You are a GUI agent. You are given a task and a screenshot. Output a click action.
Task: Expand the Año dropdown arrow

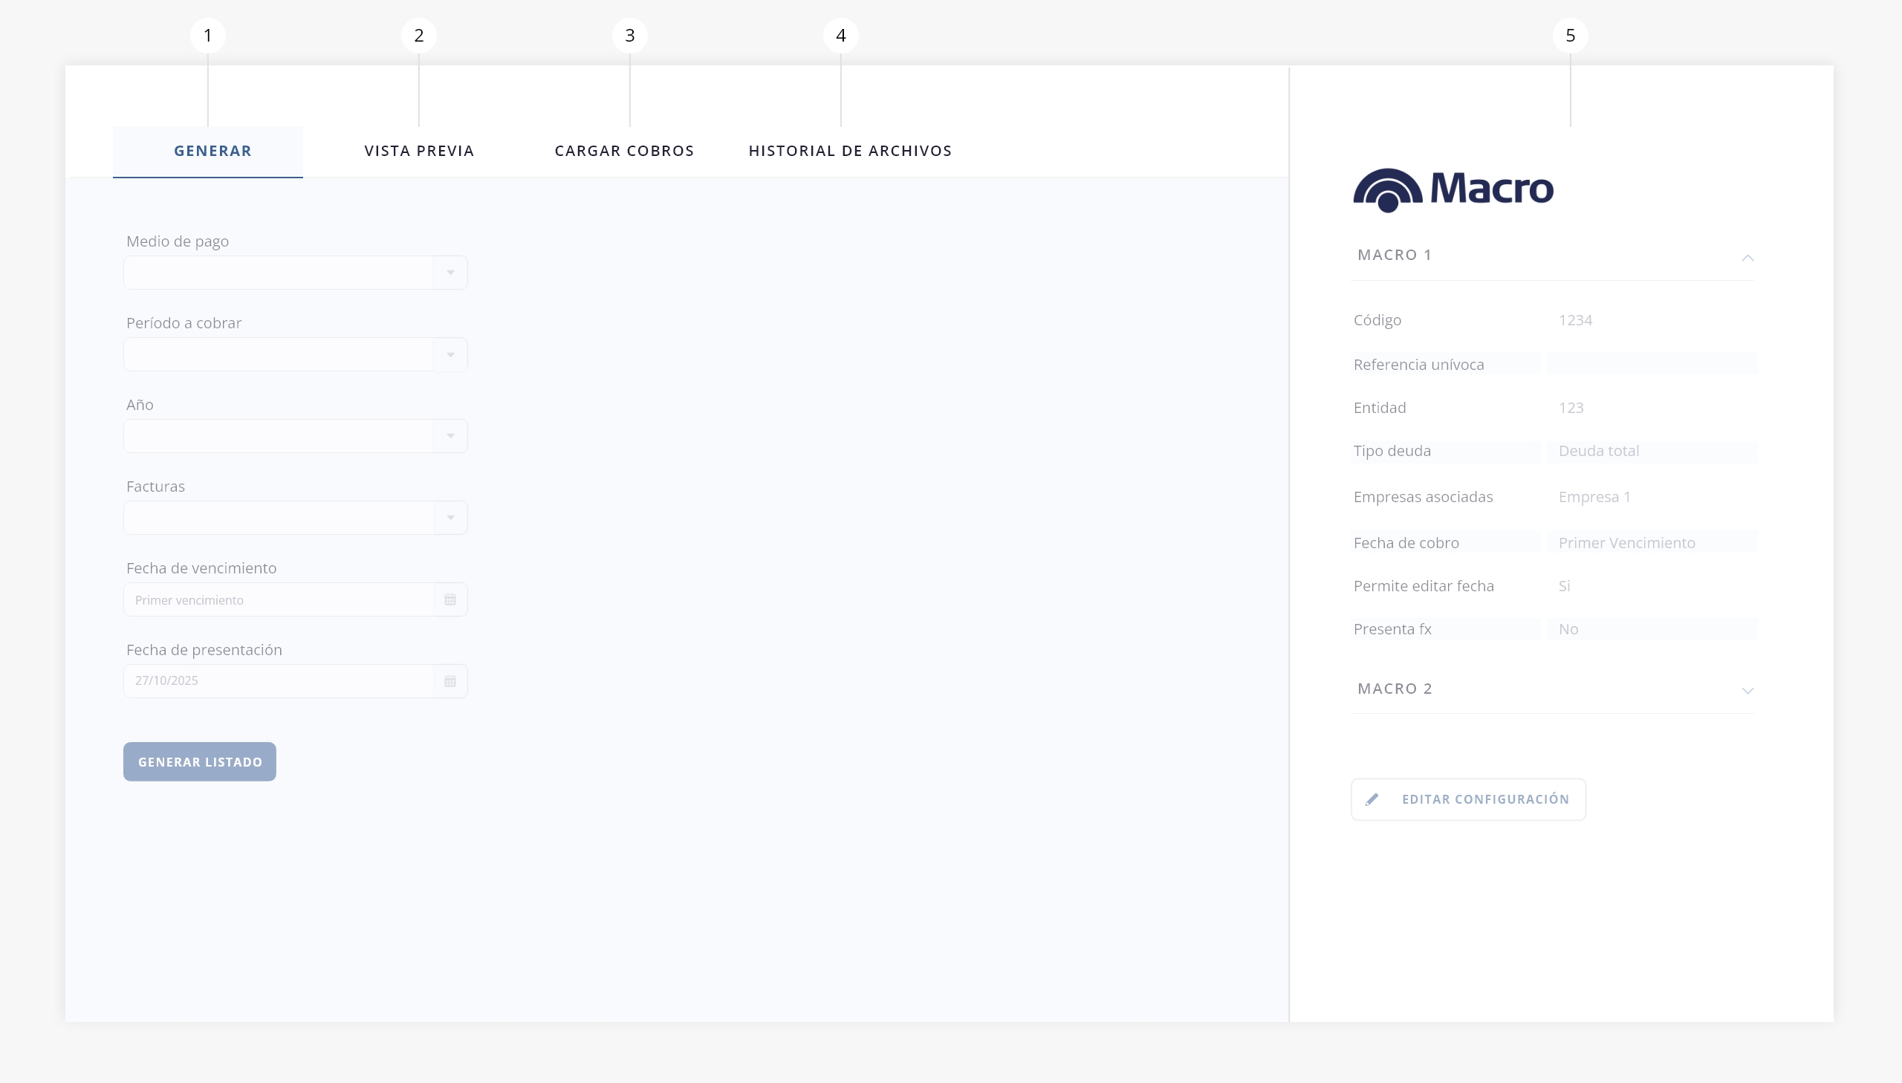pyautogui.click(x=450, y=436)
